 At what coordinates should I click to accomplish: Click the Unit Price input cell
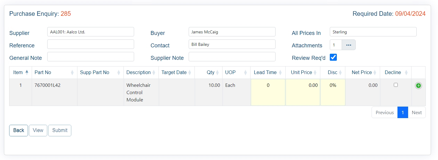[x=303, y=92]
